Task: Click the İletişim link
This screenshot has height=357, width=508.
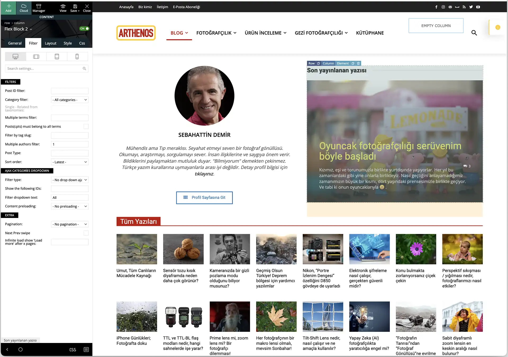Action: point(162,7)
